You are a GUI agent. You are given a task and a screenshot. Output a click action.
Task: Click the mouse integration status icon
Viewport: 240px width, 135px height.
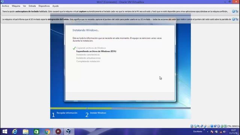pyautogui.click(x=222, y=126)
